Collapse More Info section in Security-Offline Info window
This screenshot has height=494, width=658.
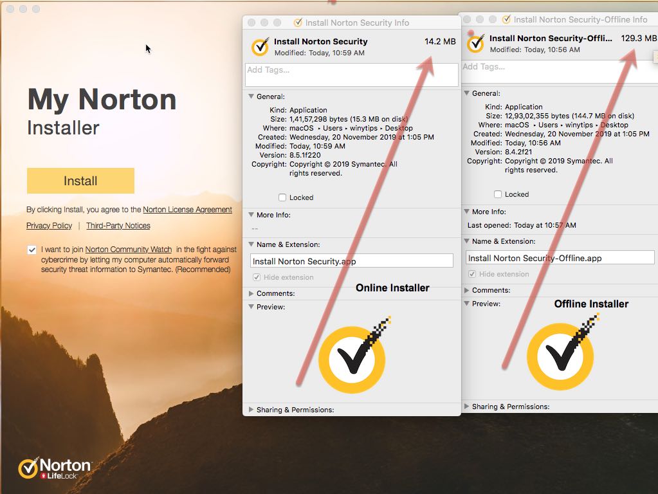point(466,212)
